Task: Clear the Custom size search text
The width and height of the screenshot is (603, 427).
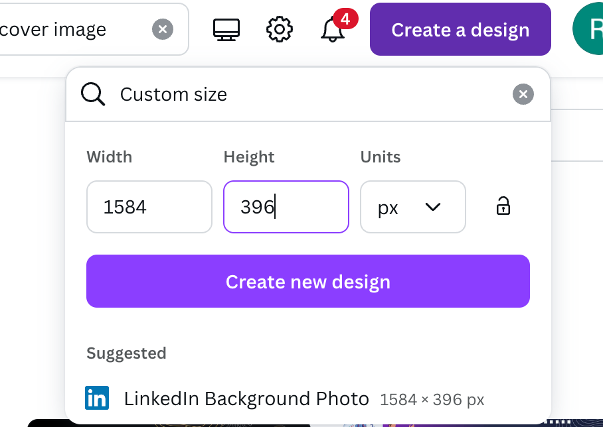Action: click(523, 95)
